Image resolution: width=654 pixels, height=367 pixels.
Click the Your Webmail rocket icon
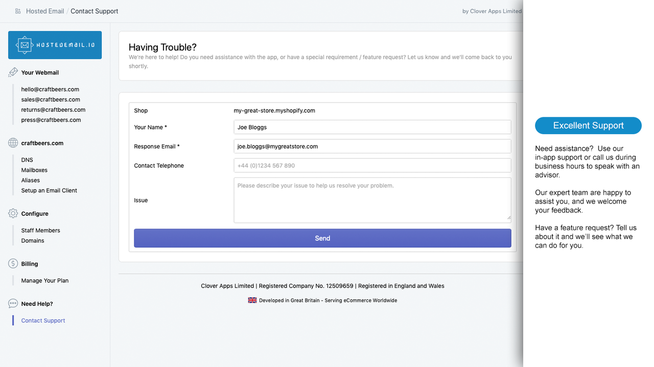click(13, 72)
